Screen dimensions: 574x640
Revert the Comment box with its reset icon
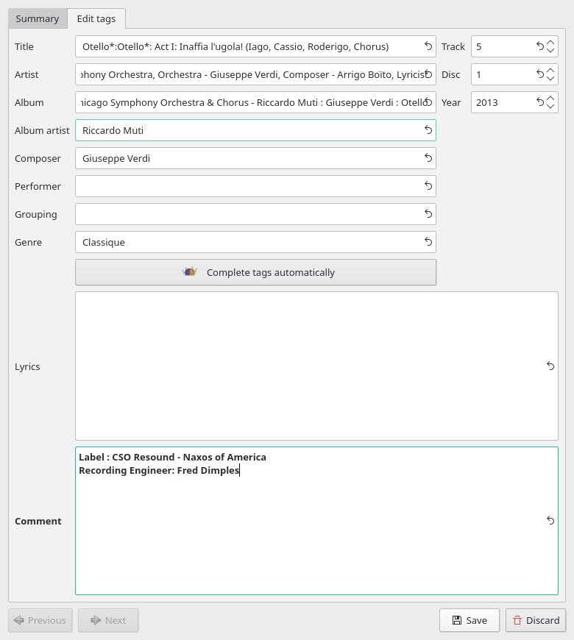click(550, 521)
